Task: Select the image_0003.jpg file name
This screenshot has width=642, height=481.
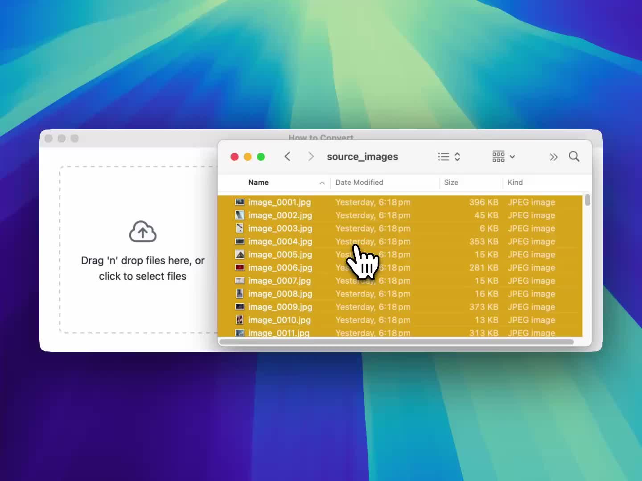Action: pos(280,228)
